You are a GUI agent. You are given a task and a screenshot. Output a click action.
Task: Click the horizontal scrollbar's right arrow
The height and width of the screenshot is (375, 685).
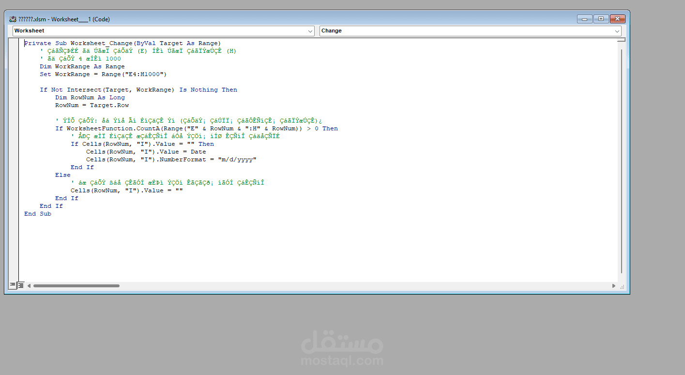[x=614, y=285]
